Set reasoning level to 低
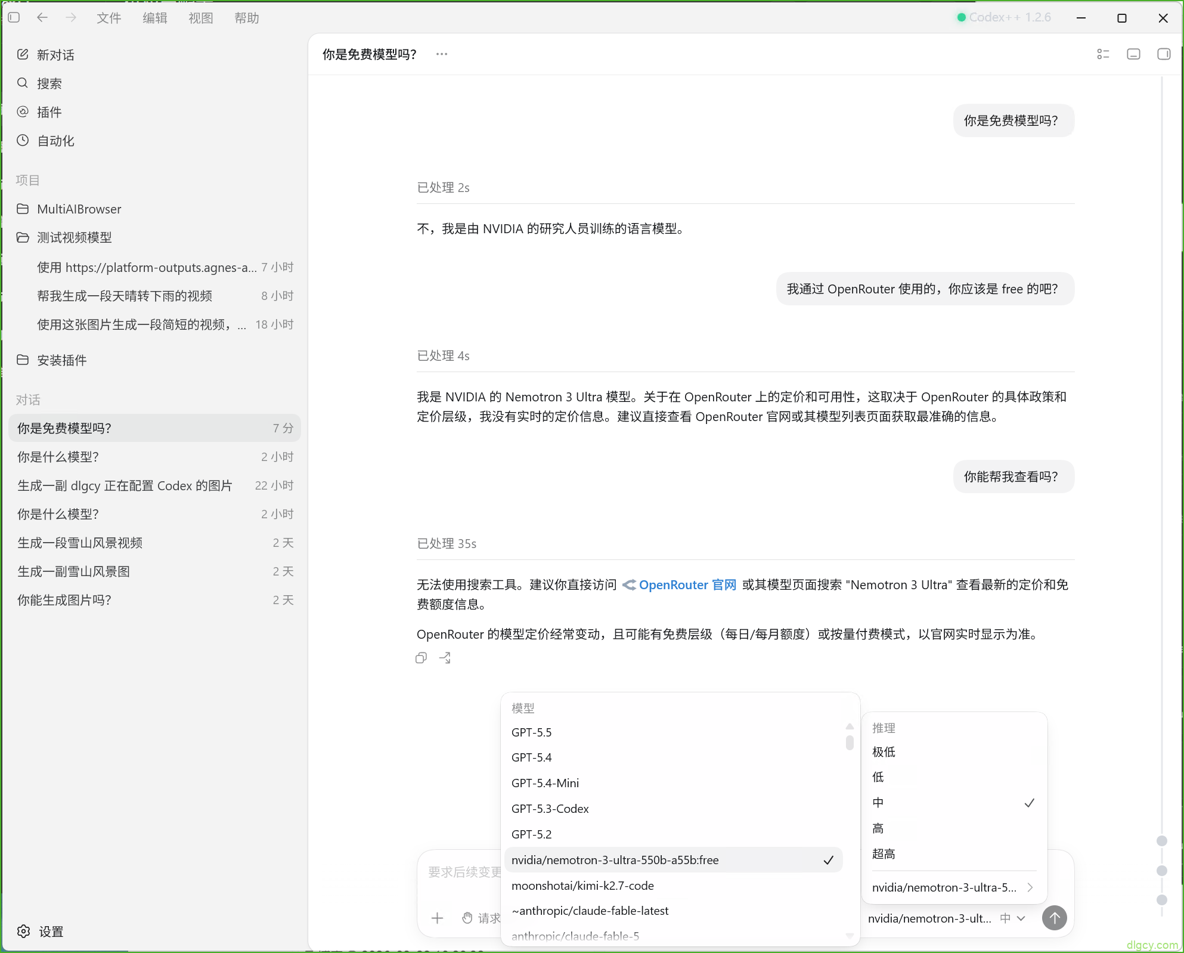This screenshot has height=953, width=1184. (x=954, y=777)
